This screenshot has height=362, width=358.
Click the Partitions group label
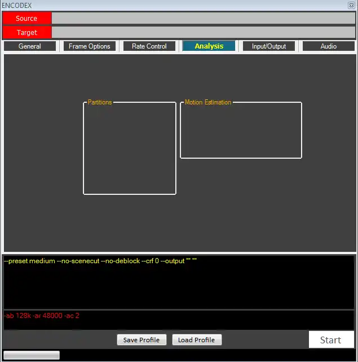pyautogui.click(x=100, y=102)
